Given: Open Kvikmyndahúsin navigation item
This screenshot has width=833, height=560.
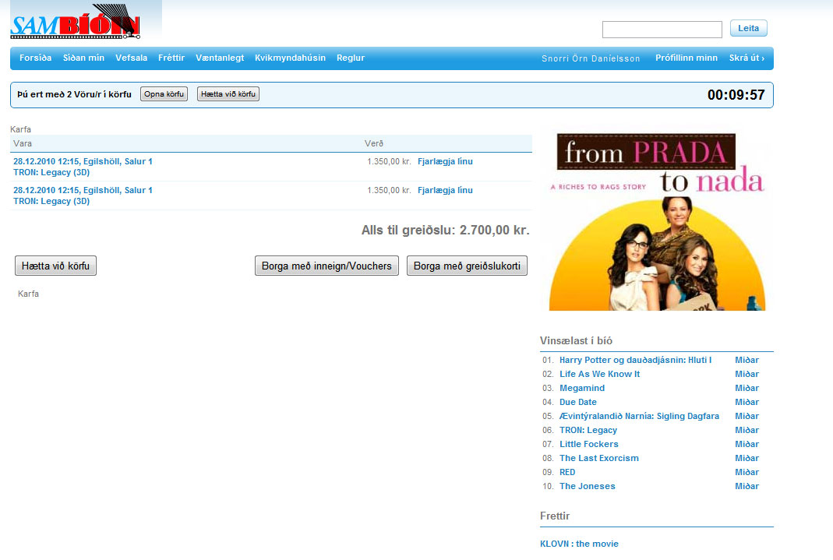Looking at the screenshot, I should tap(290, 58).
